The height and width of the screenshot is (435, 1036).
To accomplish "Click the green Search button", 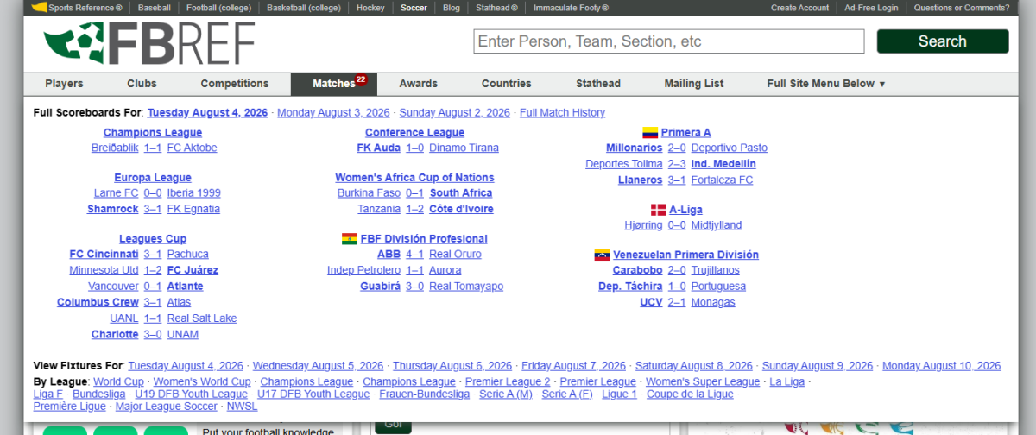I will click(943, 41).
